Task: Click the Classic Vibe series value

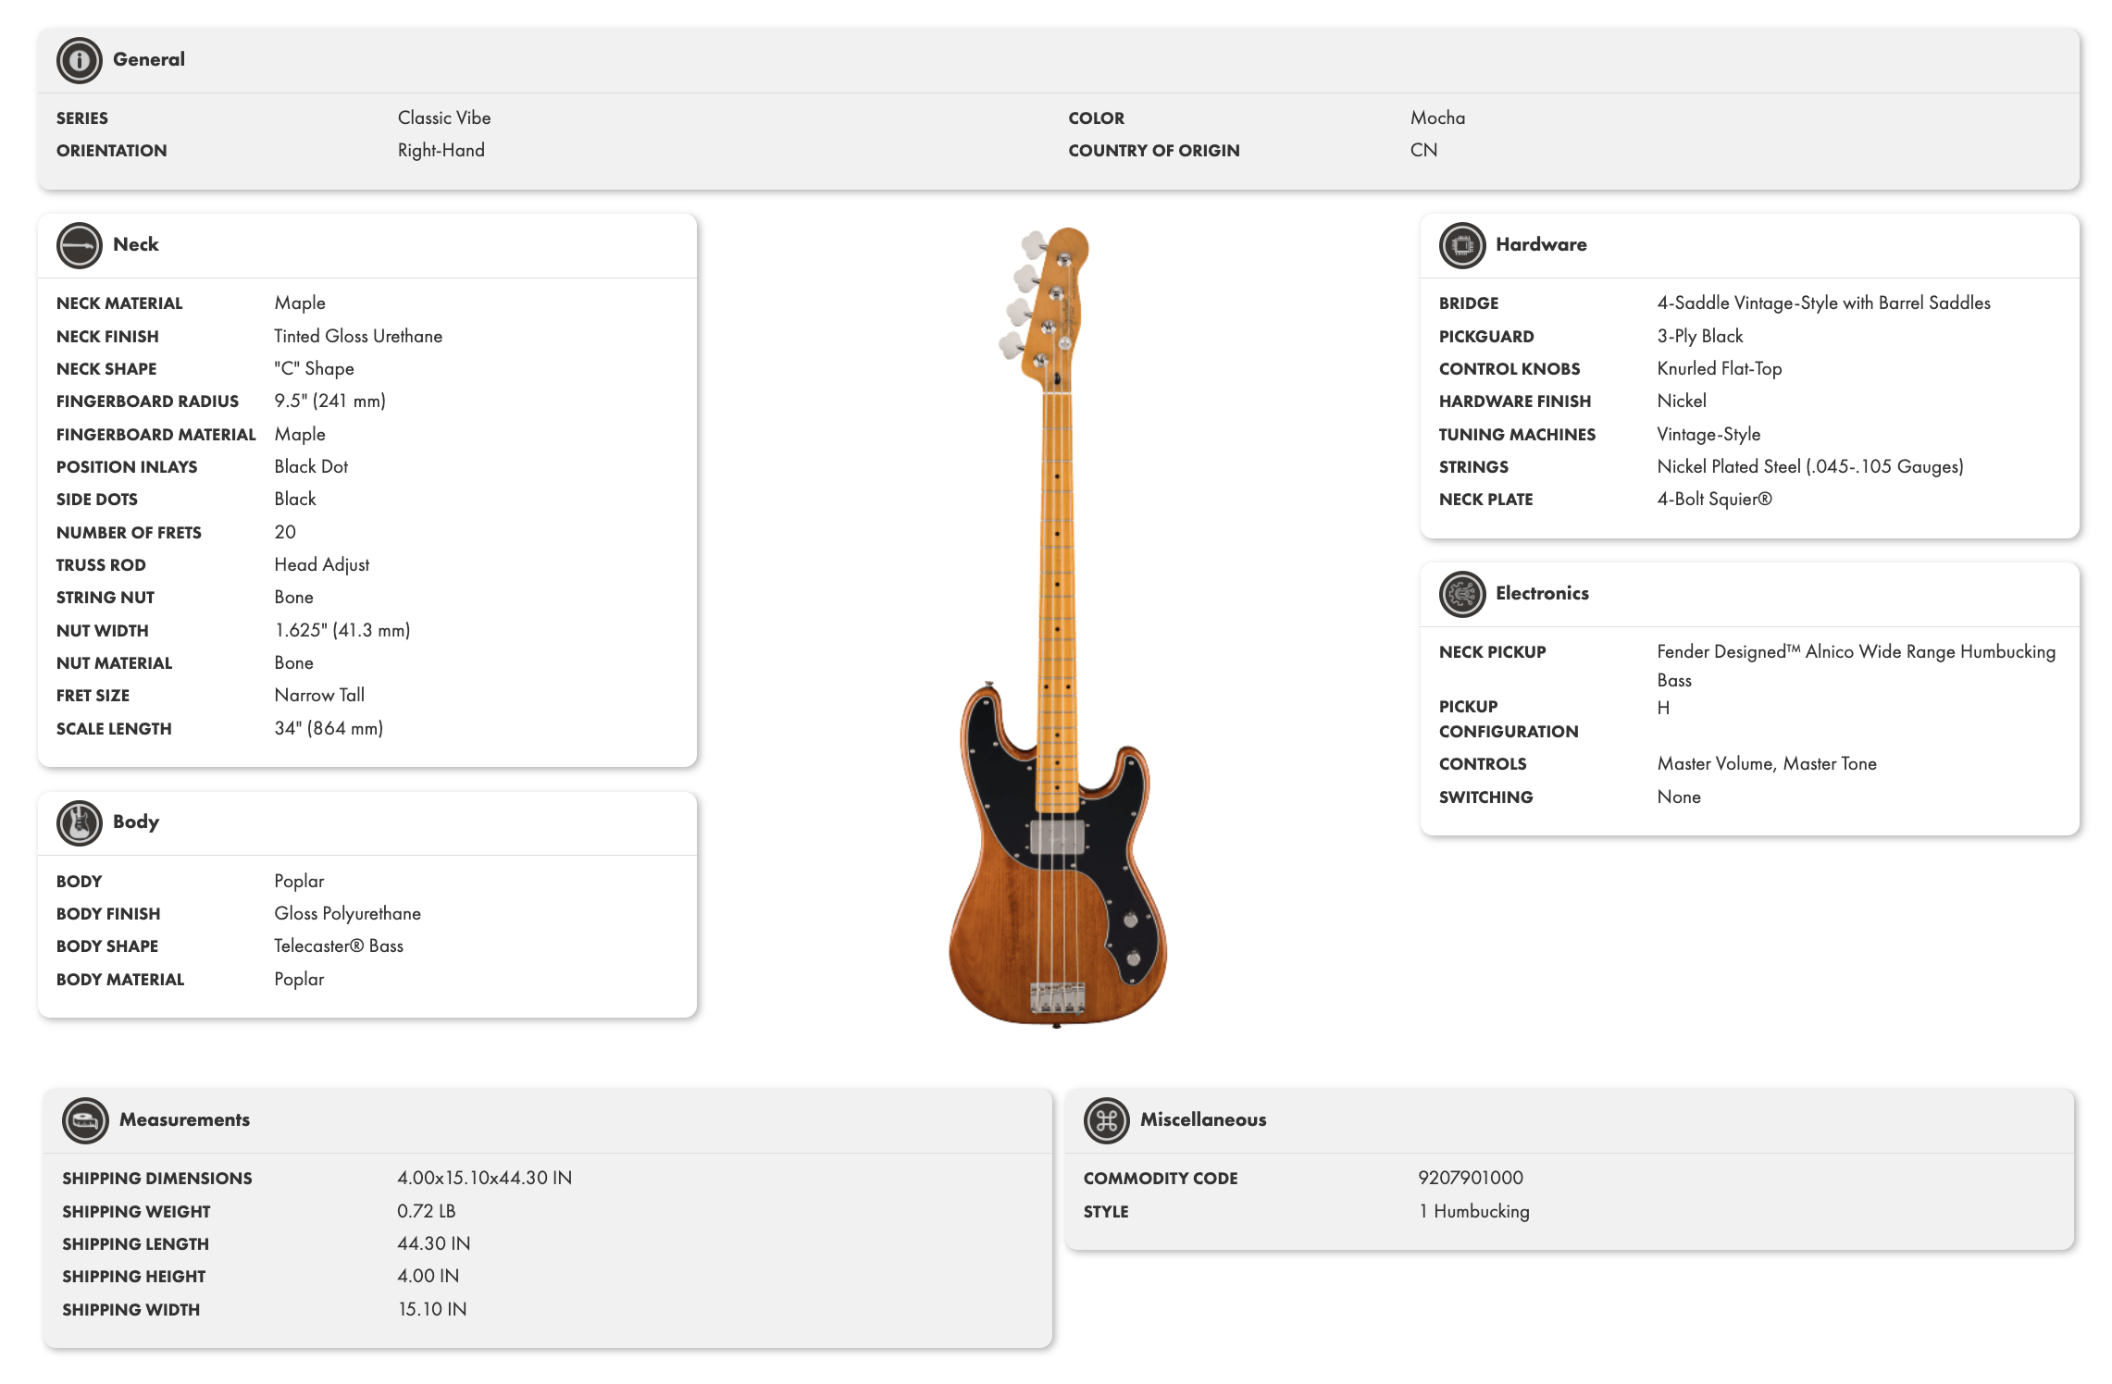Action: (x=444, y=117)
